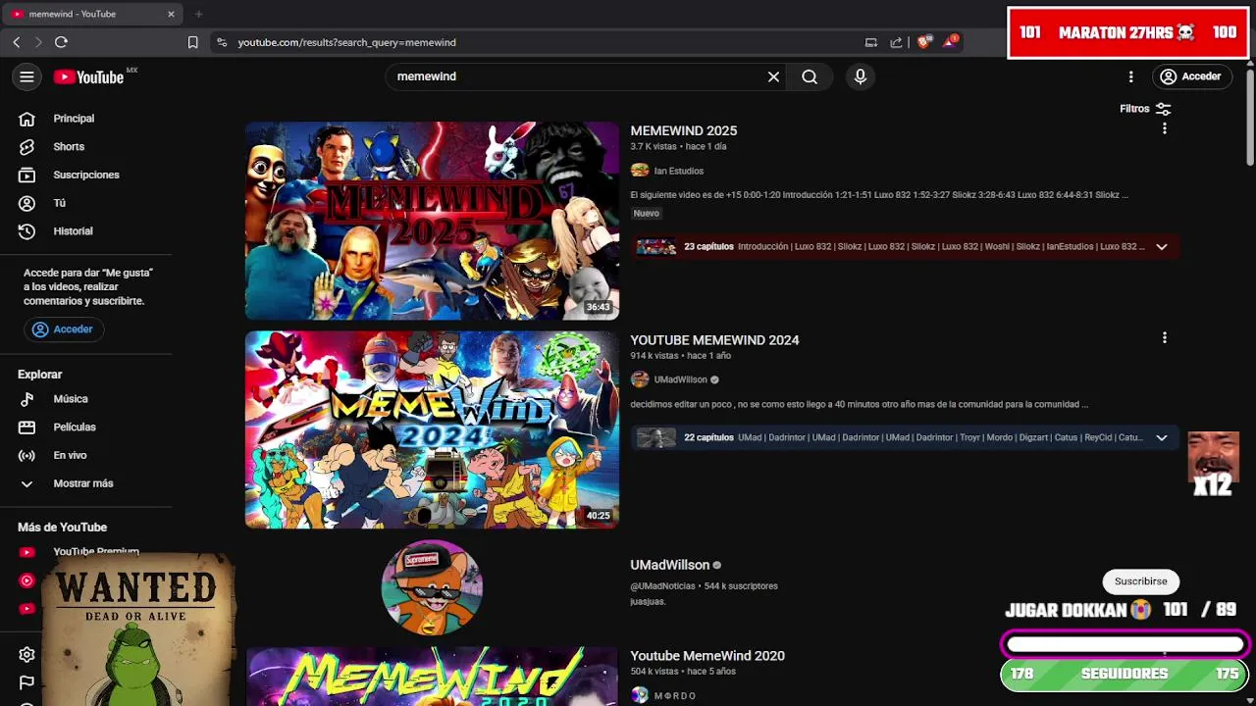Open the YouTube hamburger guide menu
The width and height of the screenshot is (1256, 706).
tap(26, 76)
